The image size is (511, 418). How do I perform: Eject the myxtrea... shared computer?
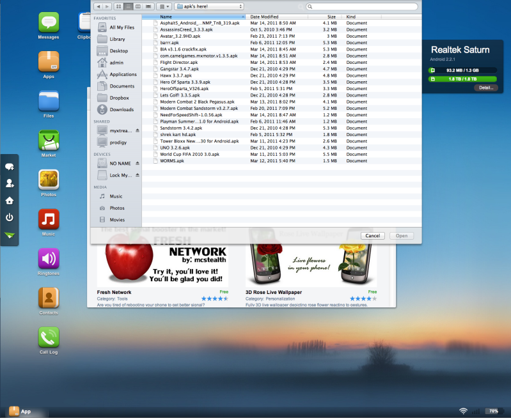(x=138, y=130)
